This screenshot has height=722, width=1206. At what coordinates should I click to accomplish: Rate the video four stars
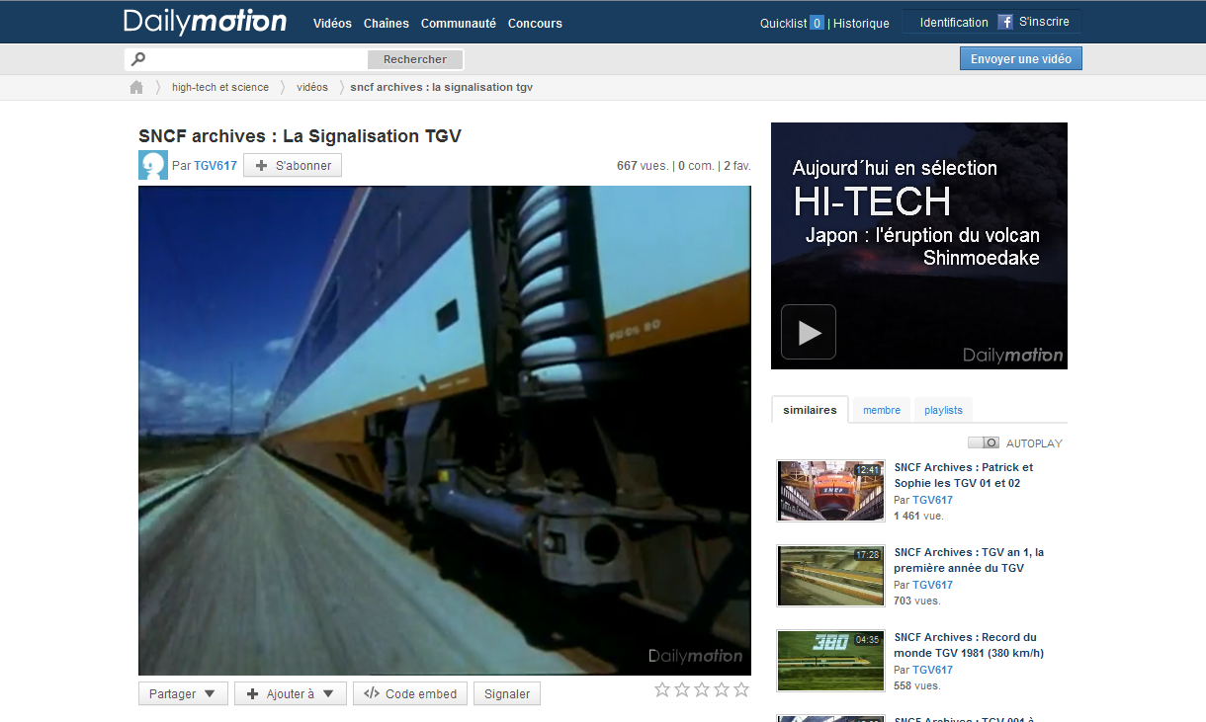[722, 689]
